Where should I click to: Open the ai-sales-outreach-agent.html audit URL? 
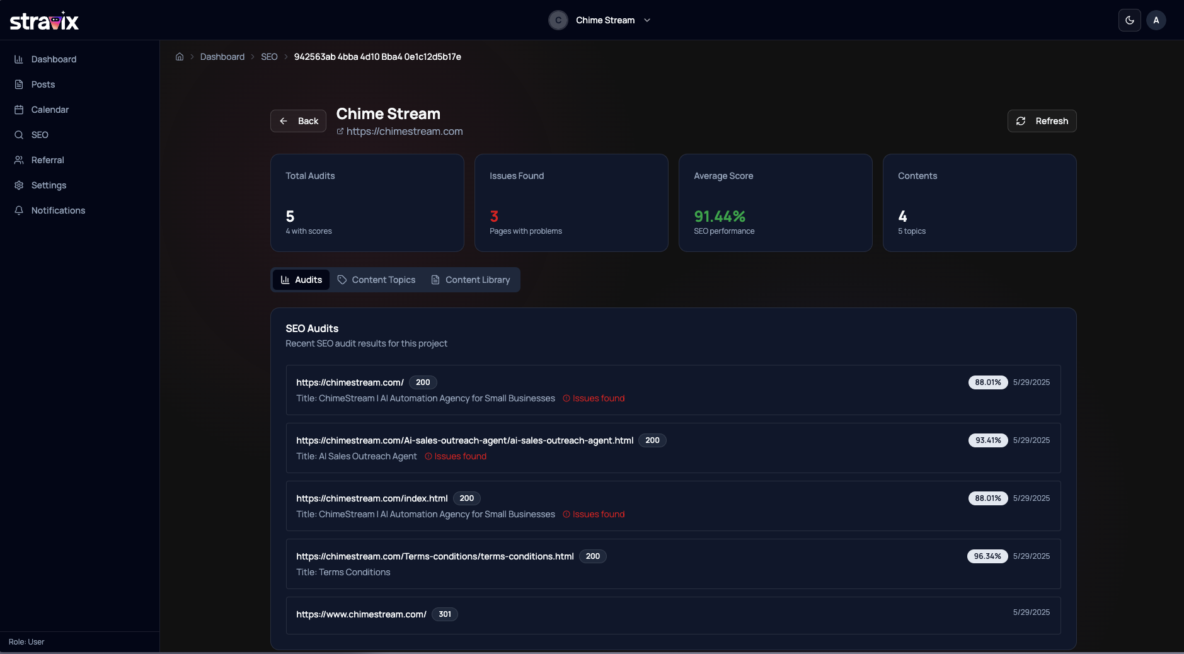464,440
